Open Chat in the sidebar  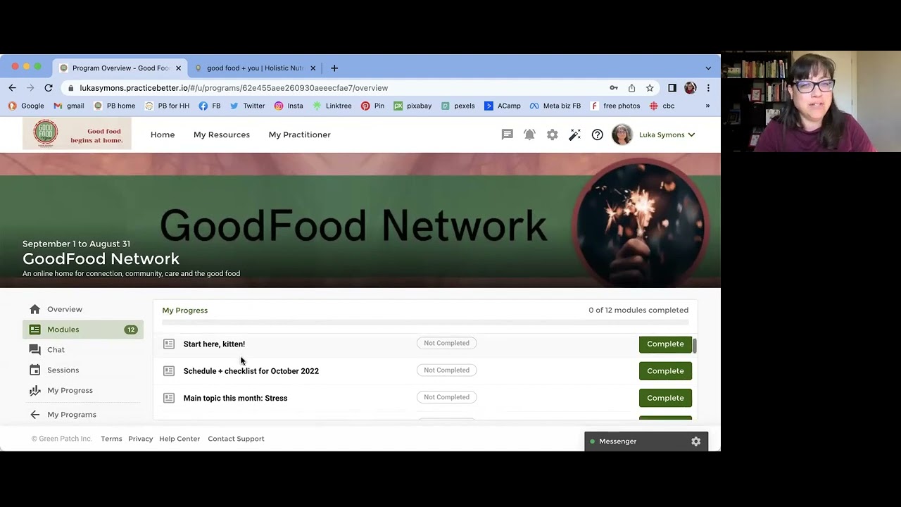pyautogui.click(x=83, y=350)
